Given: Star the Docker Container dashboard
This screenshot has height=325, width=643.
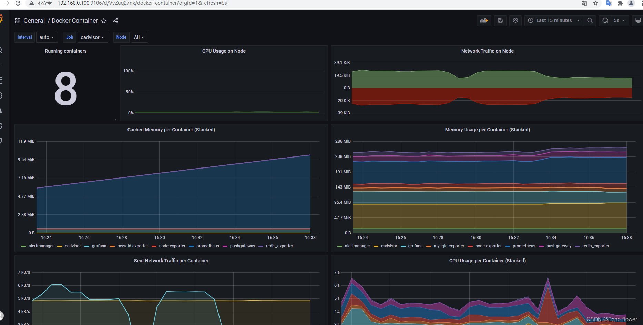Looking at the screenshot, I should click(x=104, y=21).
